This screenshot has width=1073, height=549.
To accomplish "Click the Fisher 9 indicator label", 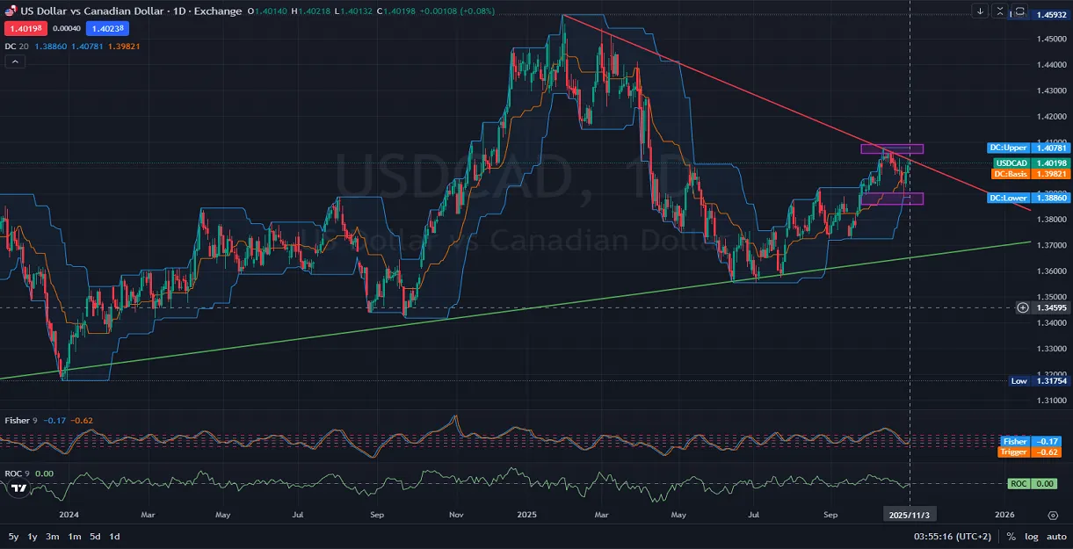I will (x=20, y=421).
